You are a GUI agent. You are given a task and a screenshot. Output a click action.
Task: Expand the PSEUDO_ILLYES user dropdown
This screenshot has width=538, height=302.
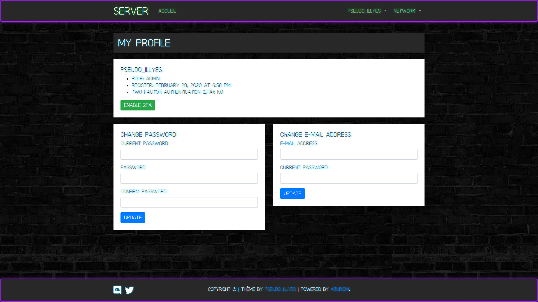[x=367, y=11]
